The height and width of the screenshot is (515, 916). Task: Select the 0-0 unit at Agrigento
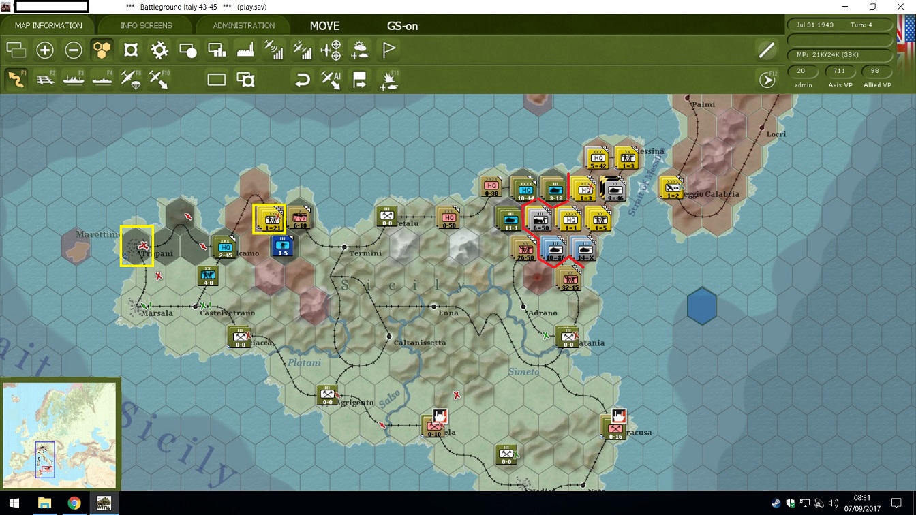[x=327, y=395]
